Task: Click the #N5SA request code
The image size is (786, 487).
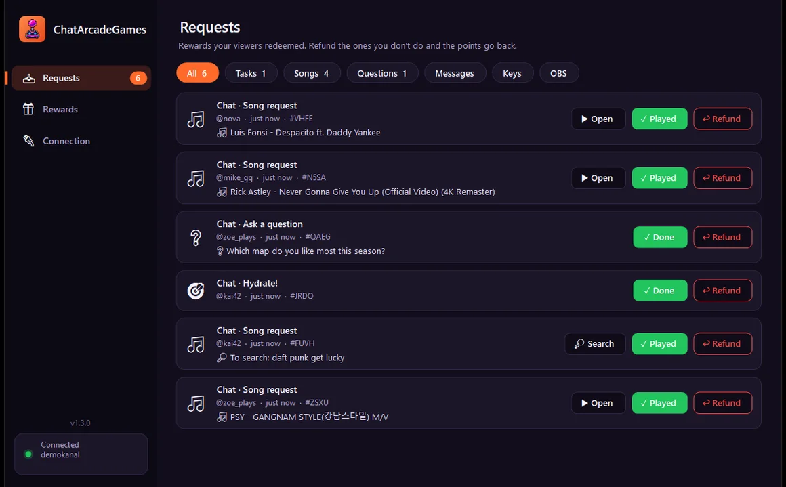Action: pos(314,177)
